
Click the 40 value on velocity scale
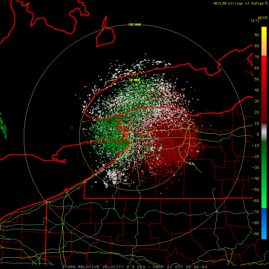tap(257, 90)
